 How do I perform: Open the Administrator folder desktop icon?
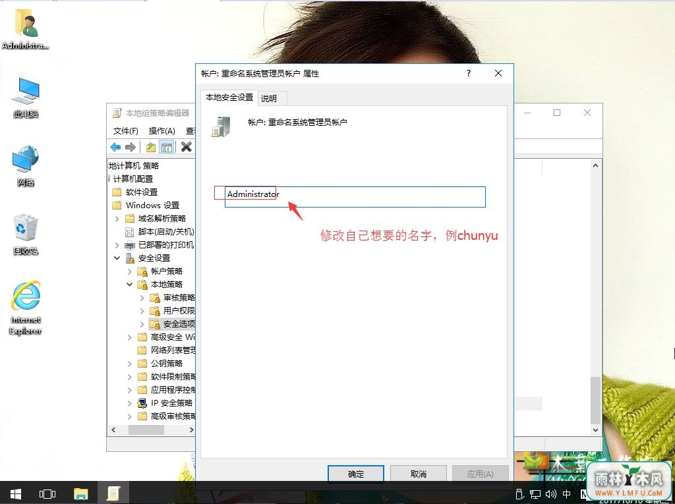pyautogui.click(x=26, y=29)
